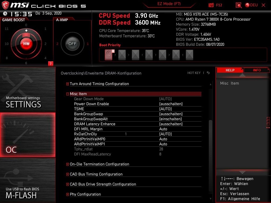The height and width of the screenshot is (203, 271).
Task: Click the date Do 3 Sep, 2020
Action: [x=48, y=13]
